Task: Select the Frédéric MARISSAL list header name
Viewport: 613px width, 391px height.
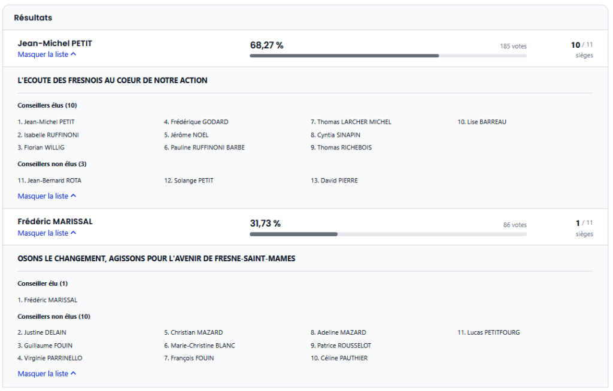Action: [55, 222]
